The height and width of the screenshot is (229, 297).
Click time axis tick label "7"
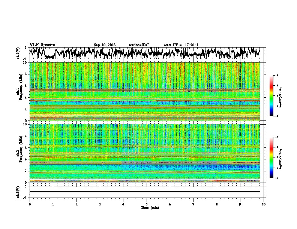click(x=193, y=204)
